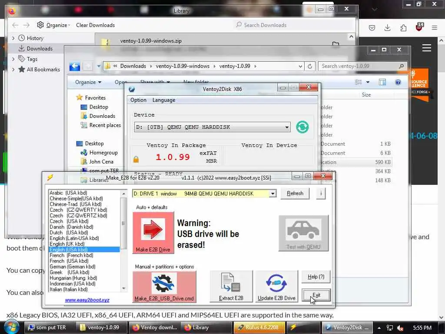Click Clear Downloads in Library
Screen dimensions: 445x334
click(x=95, y=25)
